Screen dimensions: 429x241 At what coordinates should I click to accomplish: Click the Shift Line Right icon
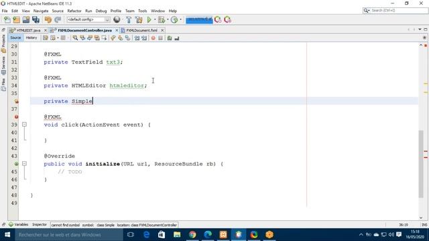pyautogui.click(x=144, y=38)
